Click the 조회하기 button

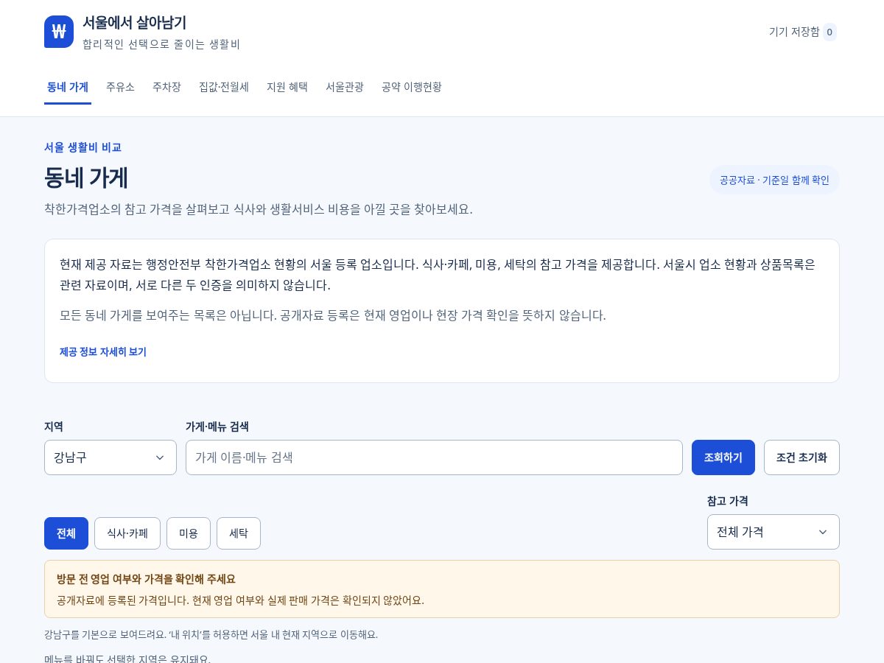tap(723, 457)
